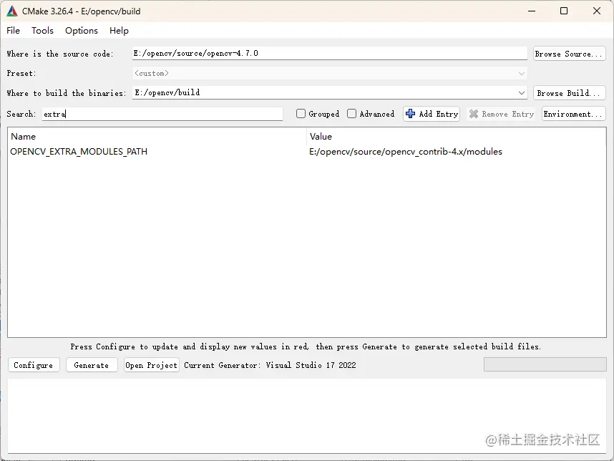This screenshot has width=614, height=461.
Task: Click the blue plus Add Entry icon
Action: click(410, 114)
